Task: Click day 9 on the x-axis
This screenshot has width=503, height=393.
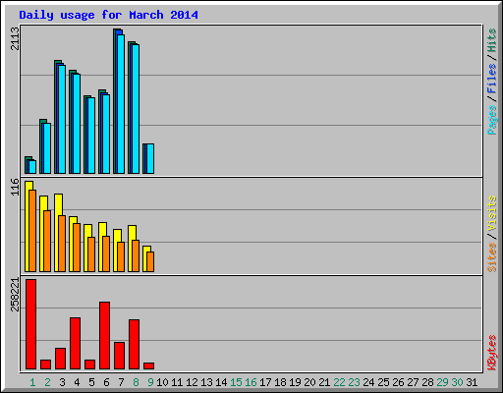Action: point(150,382)
